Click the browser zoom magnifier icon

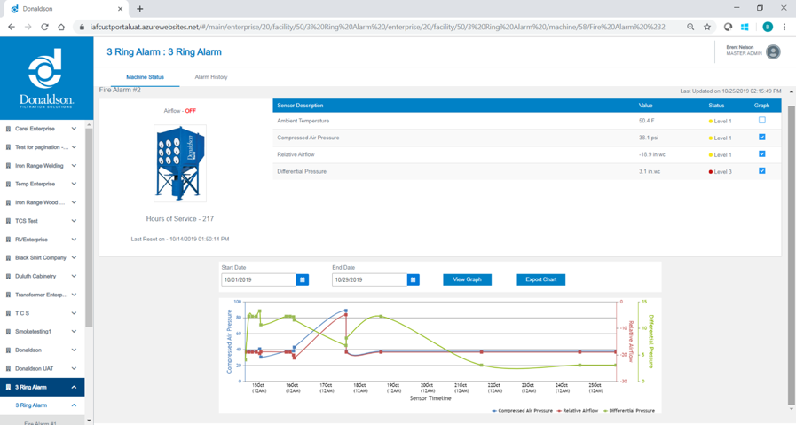pos(690,27)
